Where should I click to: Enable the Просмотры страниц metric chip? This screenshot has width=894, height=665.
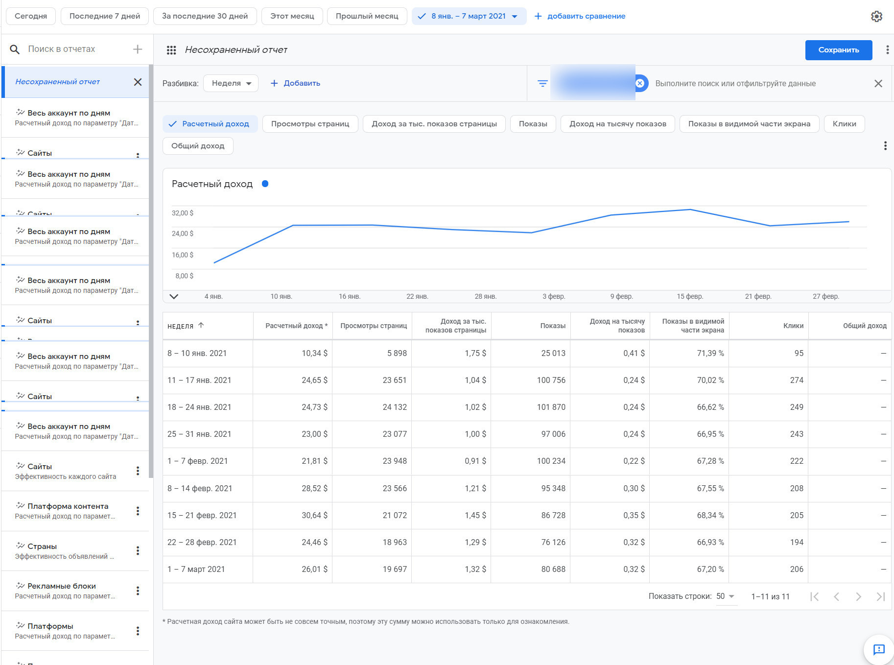(x=310, y=124)
